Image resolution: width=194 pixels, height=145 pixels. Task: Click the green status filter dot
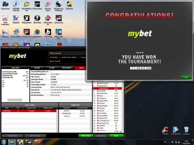point(117,132)
